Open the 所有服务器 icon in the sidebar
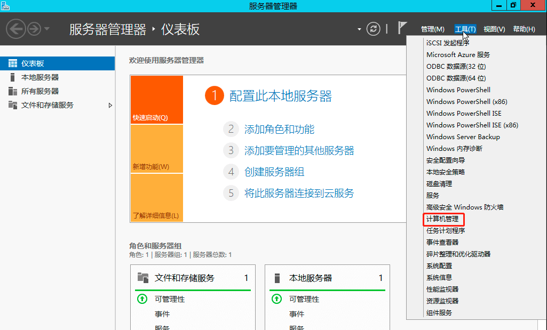The width and height of the screenshot is (547, 330). 13,91
